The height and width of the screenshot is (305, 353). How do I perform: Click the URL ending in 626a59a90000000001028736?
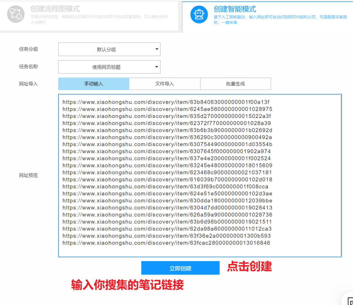pyautogui.click(x=167, y=215)
